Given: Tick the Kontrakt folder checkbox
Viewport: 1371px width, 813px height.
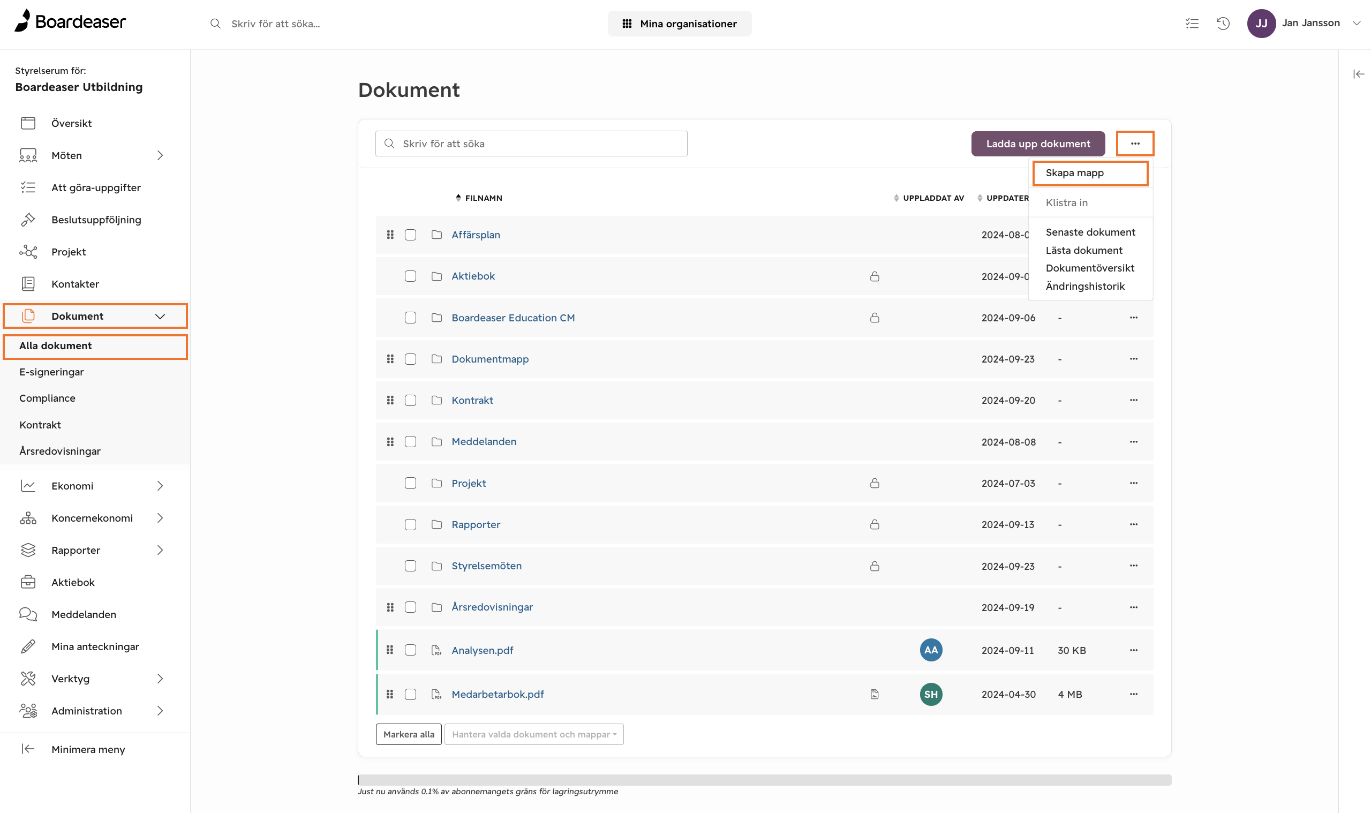Looking at the screenshot, I should (x=410, y=401).
